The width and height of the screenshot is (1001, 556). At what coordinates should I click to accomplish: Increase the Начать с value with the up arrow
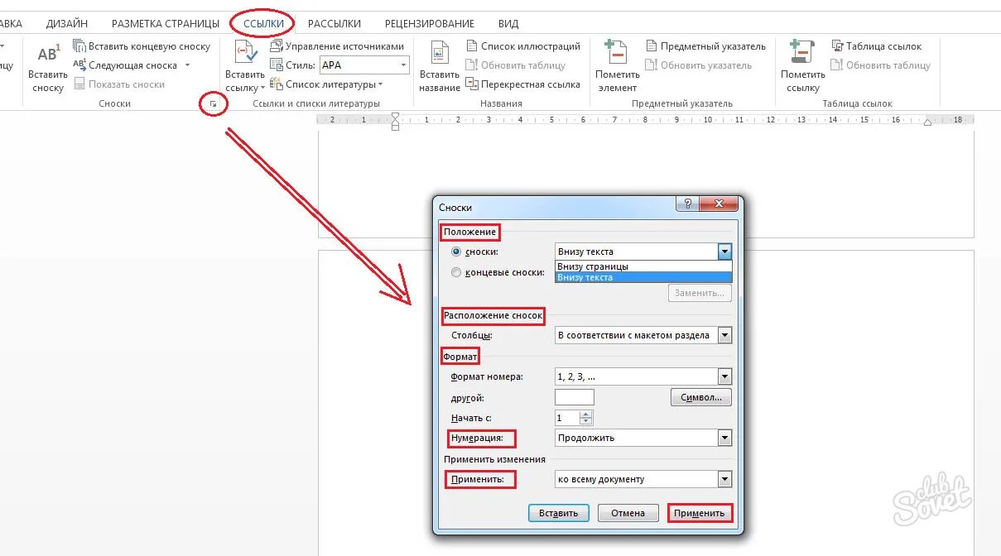587,415
